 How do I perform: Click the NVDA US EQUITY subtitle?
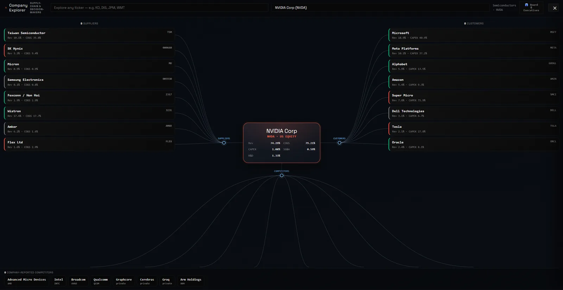(281, 137)
